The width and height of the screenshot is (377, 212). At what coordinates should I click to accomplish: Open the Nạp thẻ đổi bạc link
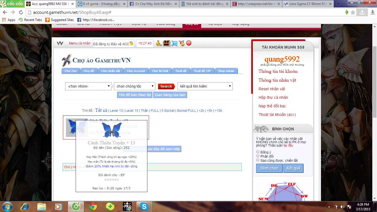(x=272, y=106)
